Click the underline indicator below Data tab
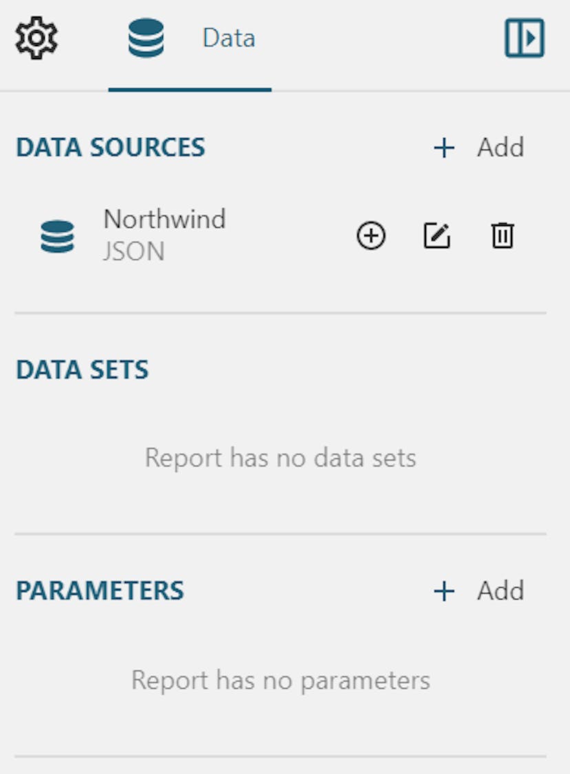Image resolution: width=570 pixels, height=774 pixels. pyautogui.click(x=190, y=88)
